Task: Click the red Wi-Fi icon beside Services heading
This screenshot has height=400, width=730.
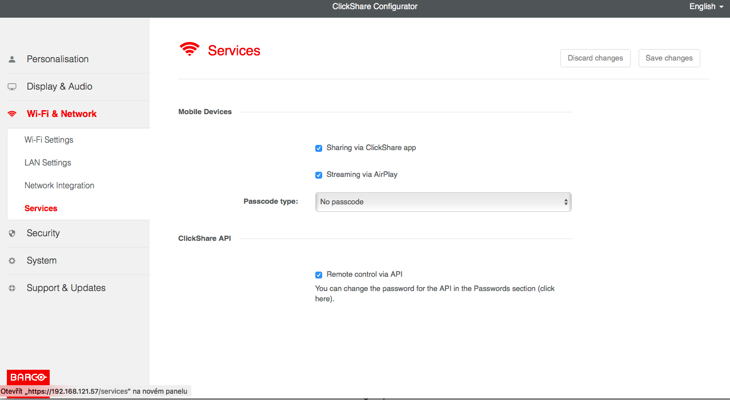Action: 190,50
